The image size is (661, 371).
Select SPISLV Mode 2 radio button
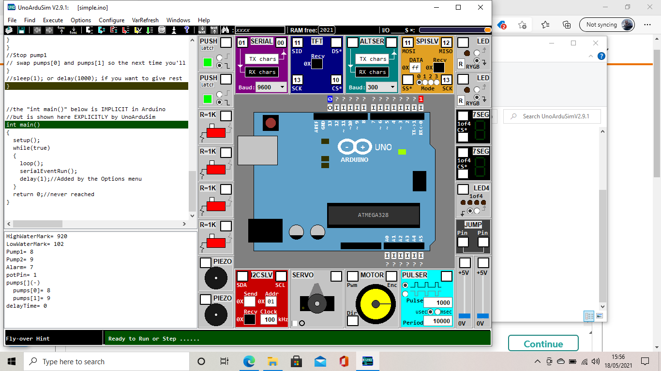432,82
